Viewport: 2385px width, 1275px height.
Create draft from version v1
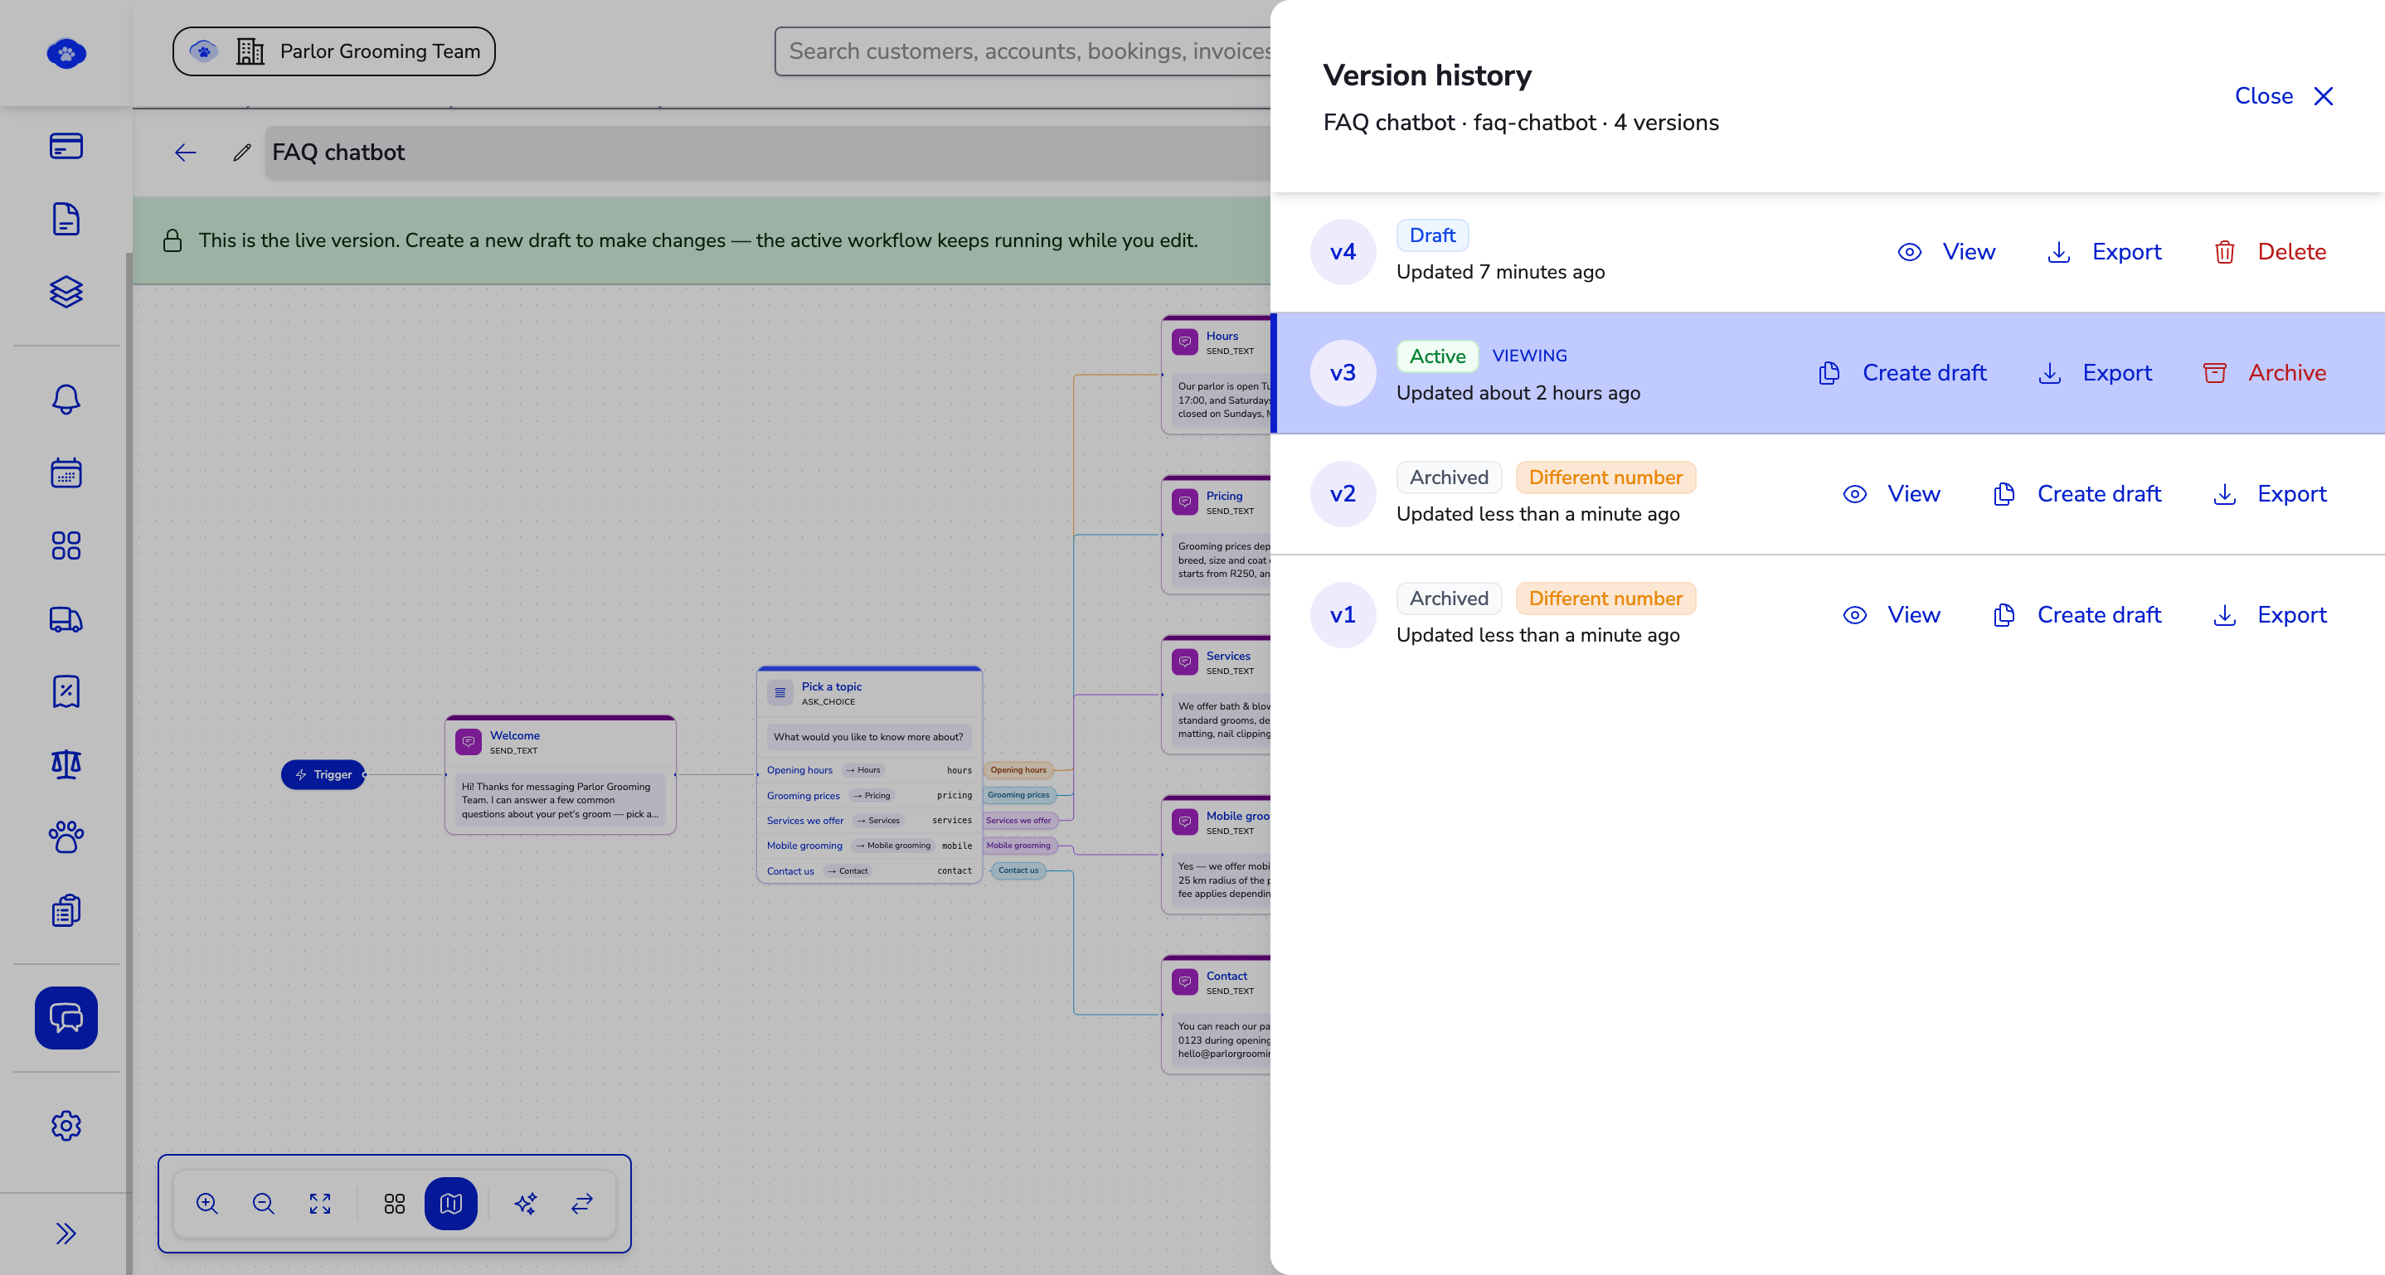[2077, 615]
